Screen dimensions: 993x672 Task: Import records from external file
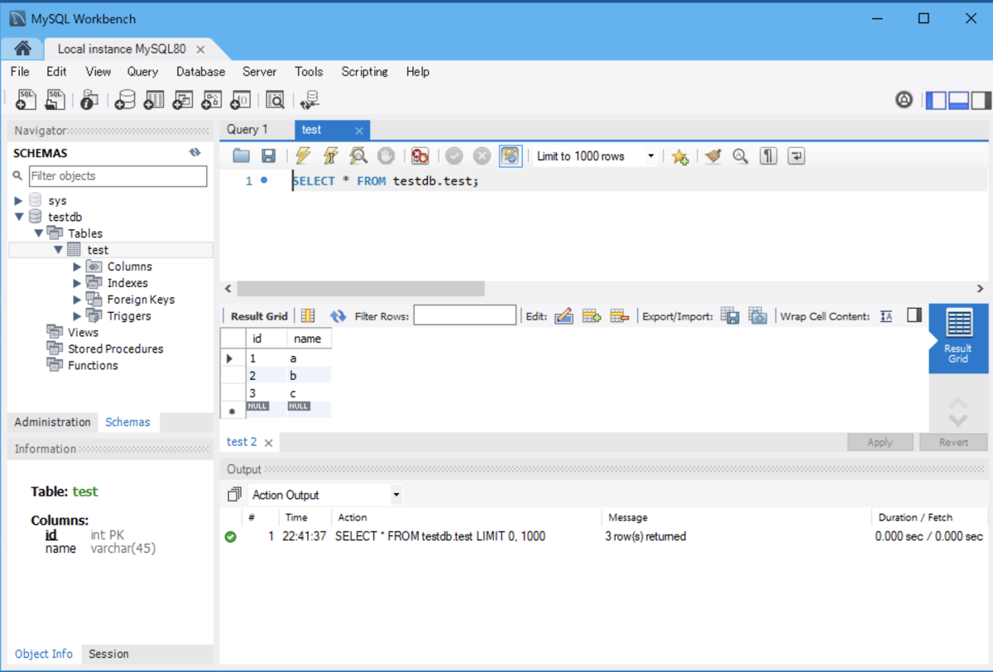(758, 316)
